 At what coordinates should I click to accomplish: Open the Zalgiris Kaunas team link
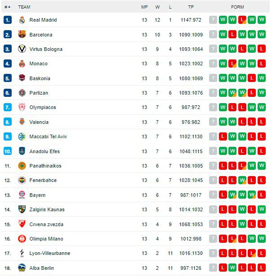[47, 209]
